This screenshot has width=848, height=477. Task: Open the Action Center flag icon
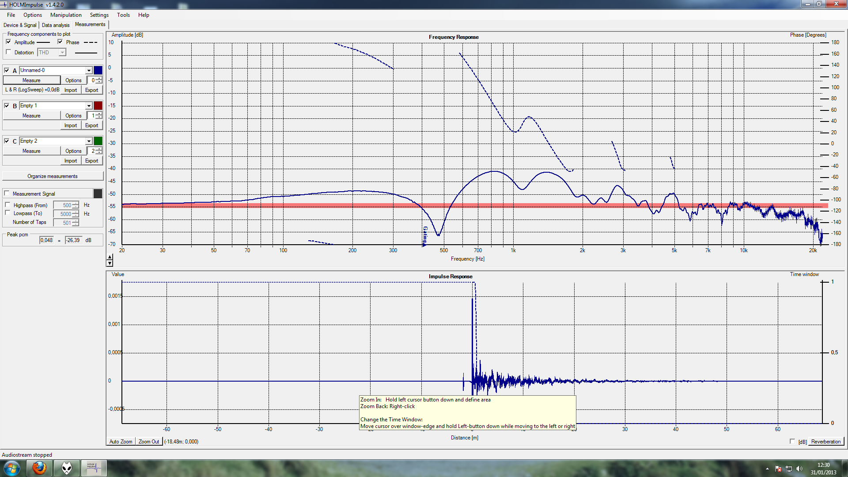click(x=778, y=469)
